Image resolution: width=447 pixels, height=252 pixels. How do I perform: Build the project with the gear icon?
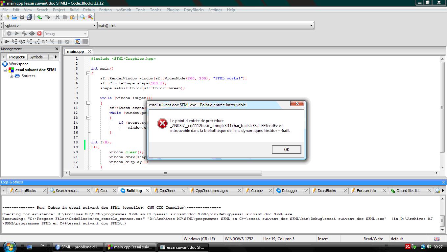[x=9, y=33]
